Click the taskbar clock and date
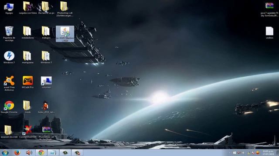This screenshot has height=156, width=279. pyautogui.click(x=268, y=153)
